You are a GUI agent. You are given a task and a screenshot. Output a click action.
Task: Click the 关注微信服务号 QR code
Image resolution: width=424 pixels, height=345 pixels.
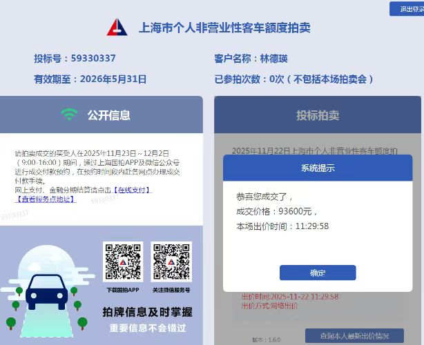click(171, 262)
